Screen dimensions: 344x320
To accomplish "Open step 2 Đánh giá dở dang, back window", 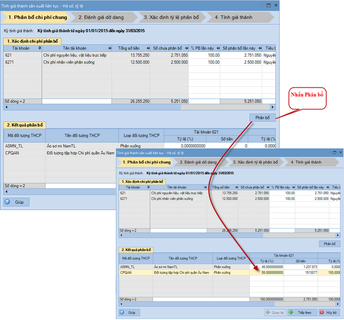I will [104, 17].
